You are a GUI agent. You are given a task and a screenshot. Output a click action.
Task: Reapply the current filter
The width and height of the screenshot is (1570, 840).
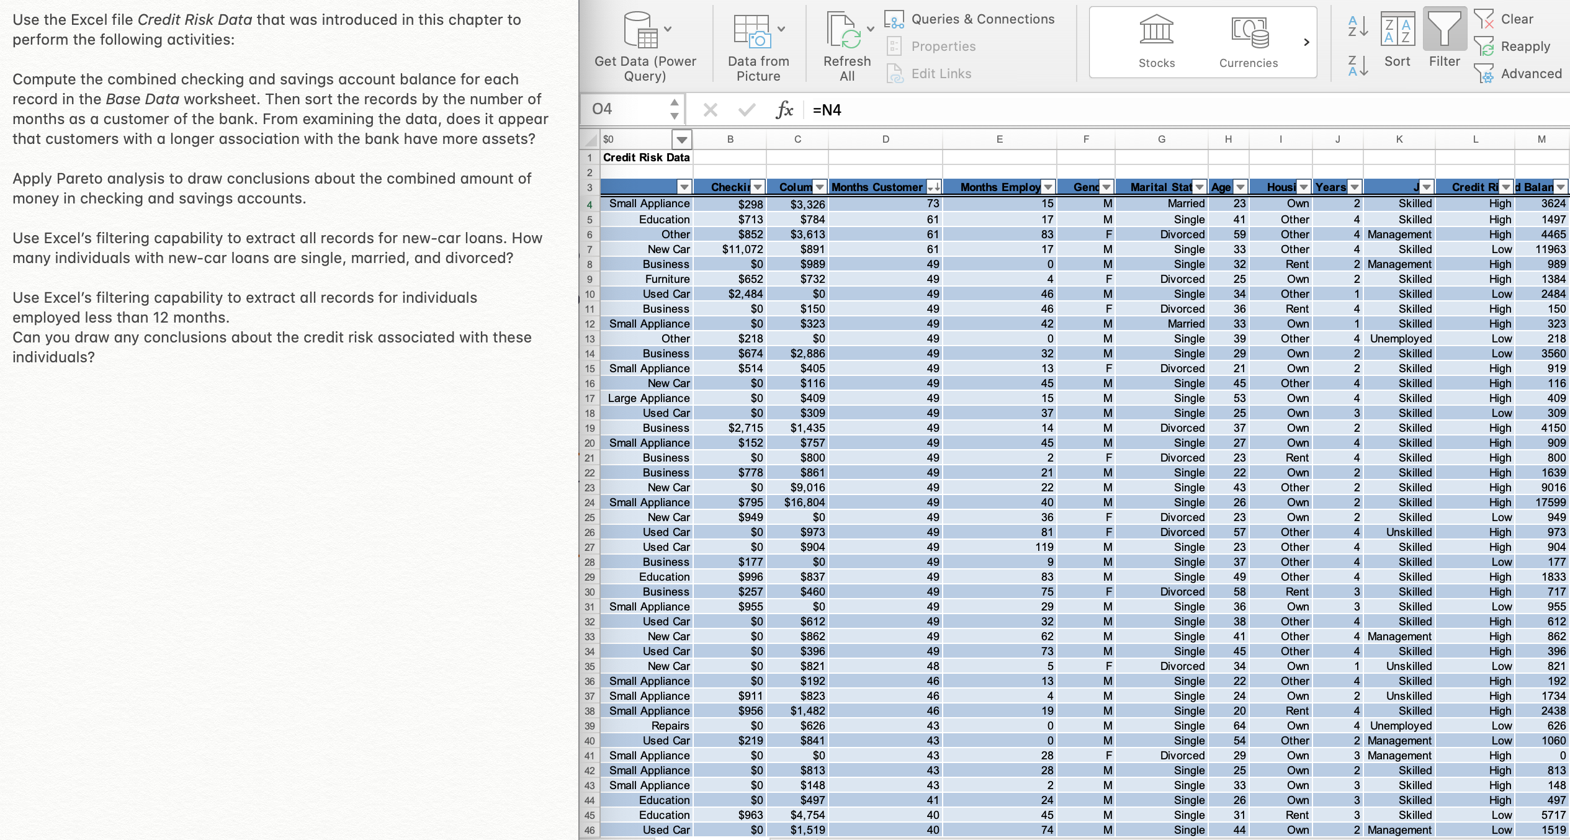pyautogui.click(x=1517, y=46)
